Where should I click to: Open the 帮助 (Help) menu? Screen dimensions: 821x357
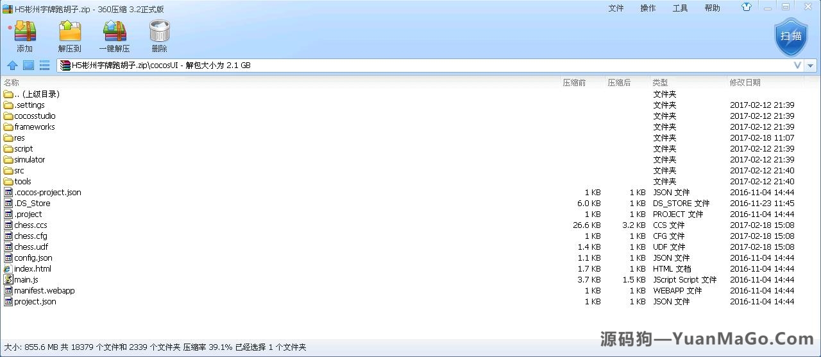pos(712,8)
